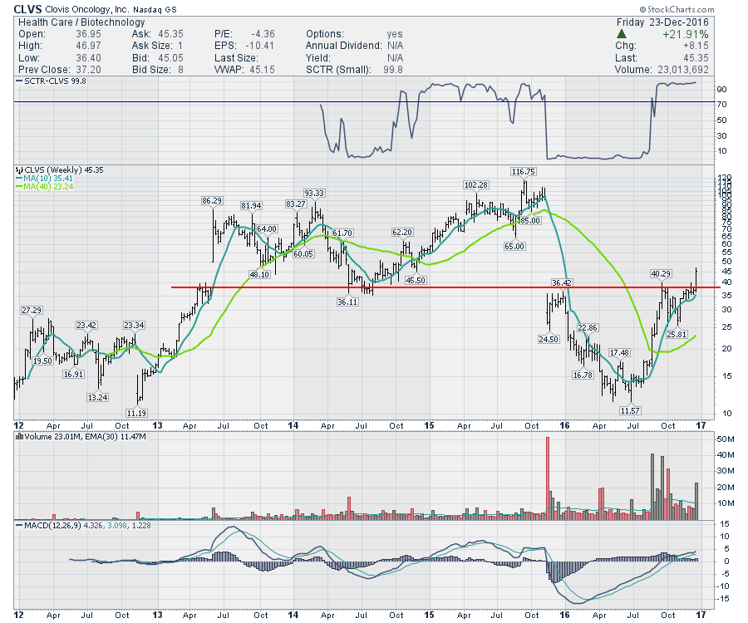748x623 pixels.
Task: Click the High value 46.97
Action: pyautogui.click(x=88, y=46)
